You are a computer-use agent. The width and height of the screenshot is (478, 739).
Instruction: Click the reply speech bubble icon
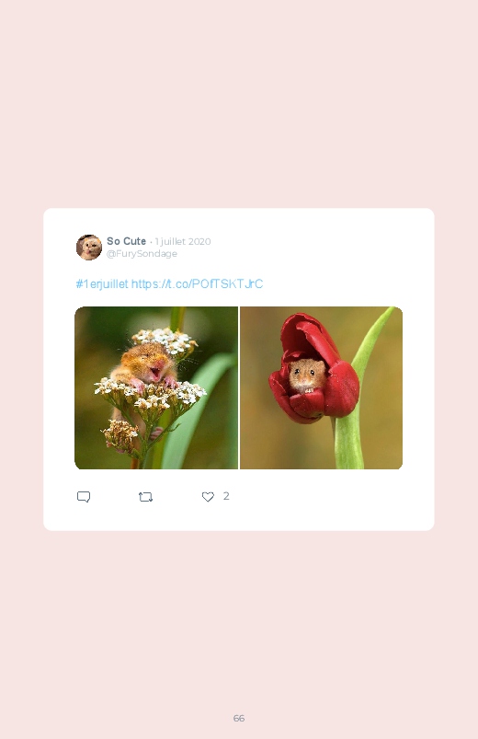[84, 497]
